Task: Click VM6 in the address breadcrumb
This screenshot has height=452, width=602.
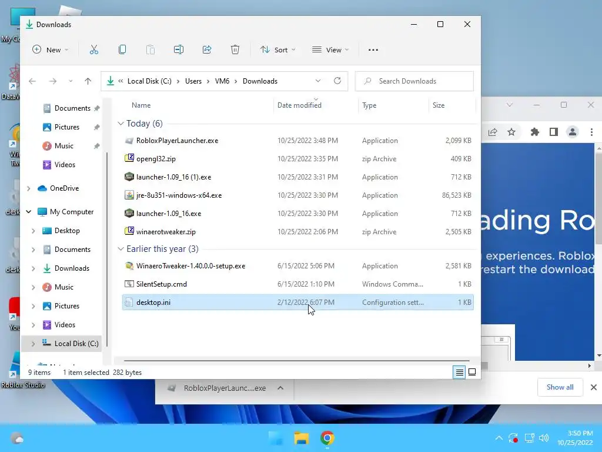Action: pyautogui.click(x=222, y=81)
